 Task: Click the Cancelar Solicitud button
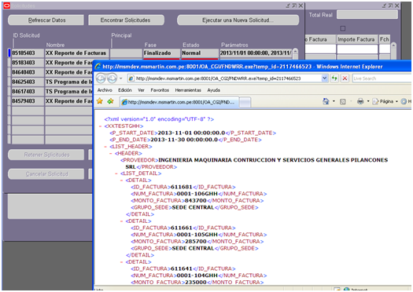[46, 174]
